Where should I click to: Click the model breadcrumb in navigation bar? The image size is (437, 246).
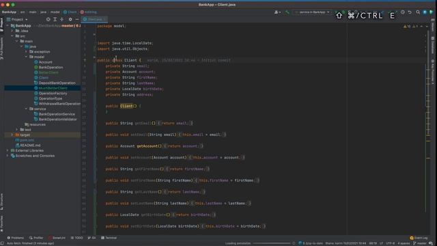(55, 12)
